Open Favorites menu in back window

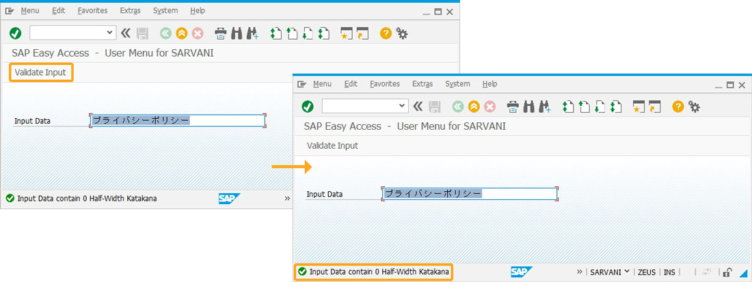[92, 10]
